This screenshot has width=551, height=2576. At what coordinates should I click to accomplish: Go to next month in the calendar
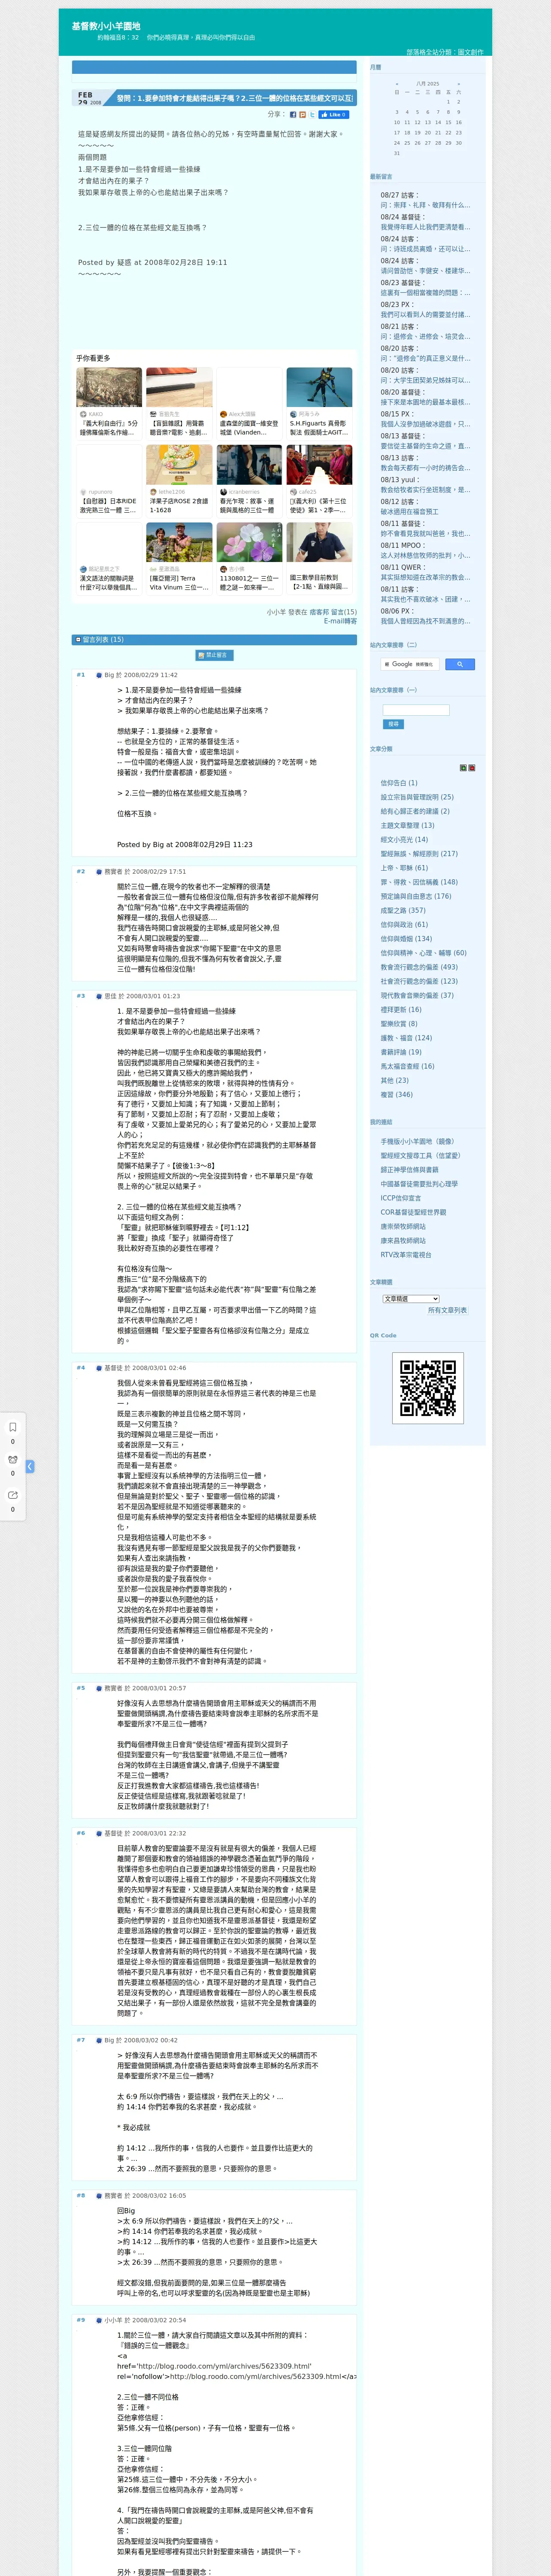point(459,84)
